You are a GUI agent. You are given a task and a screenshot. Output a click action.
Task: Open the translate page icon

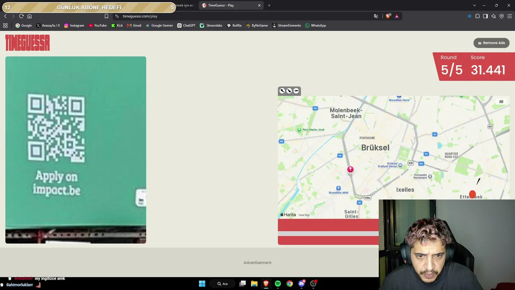click(376, 16)
